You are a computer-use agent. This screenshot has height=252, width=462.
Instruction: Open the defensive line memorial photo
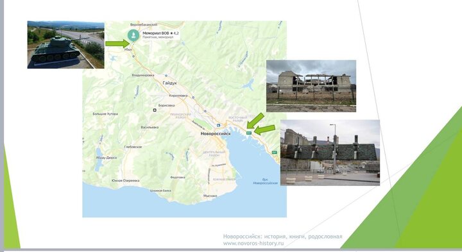tap(330, 153)
